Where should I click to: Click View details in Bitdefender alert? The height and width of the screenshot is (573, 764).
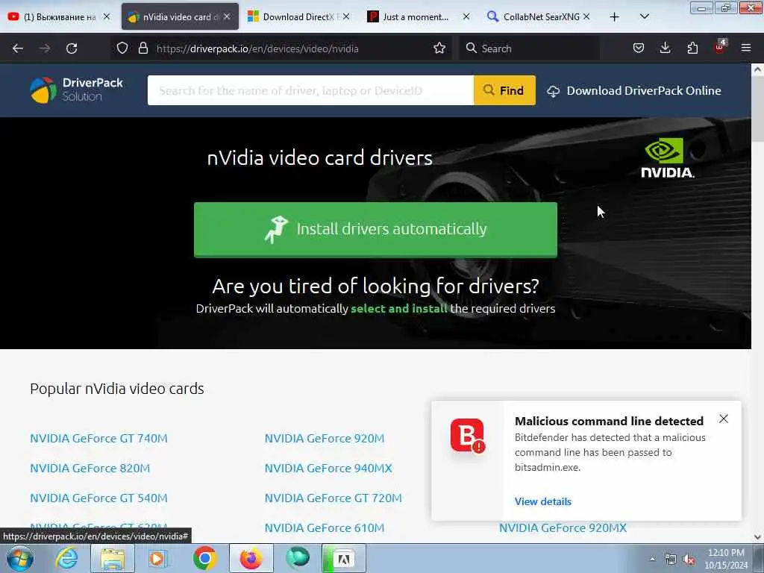(543, 501)
